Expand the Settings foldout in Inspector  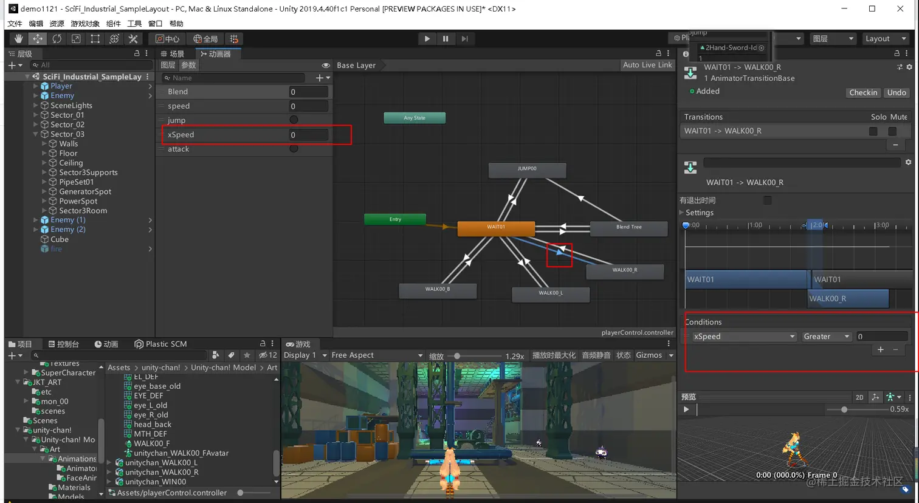(x=681, y=213)
